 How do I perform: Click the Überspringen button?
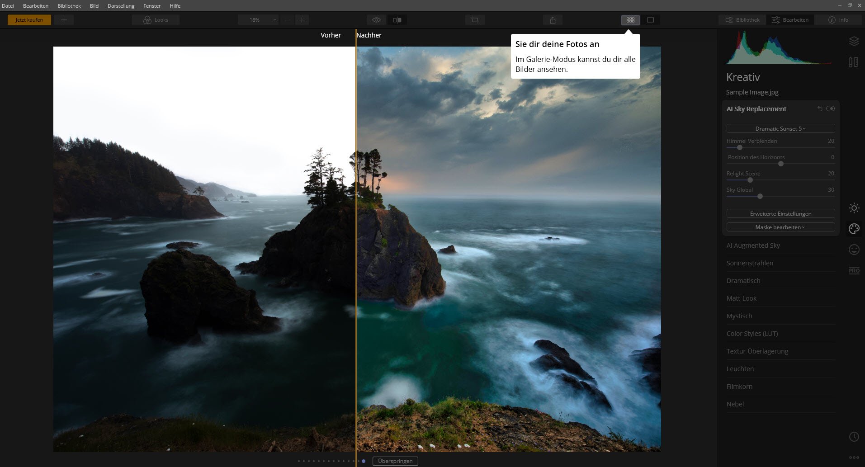pyautogui.click(x=395, y=461)
